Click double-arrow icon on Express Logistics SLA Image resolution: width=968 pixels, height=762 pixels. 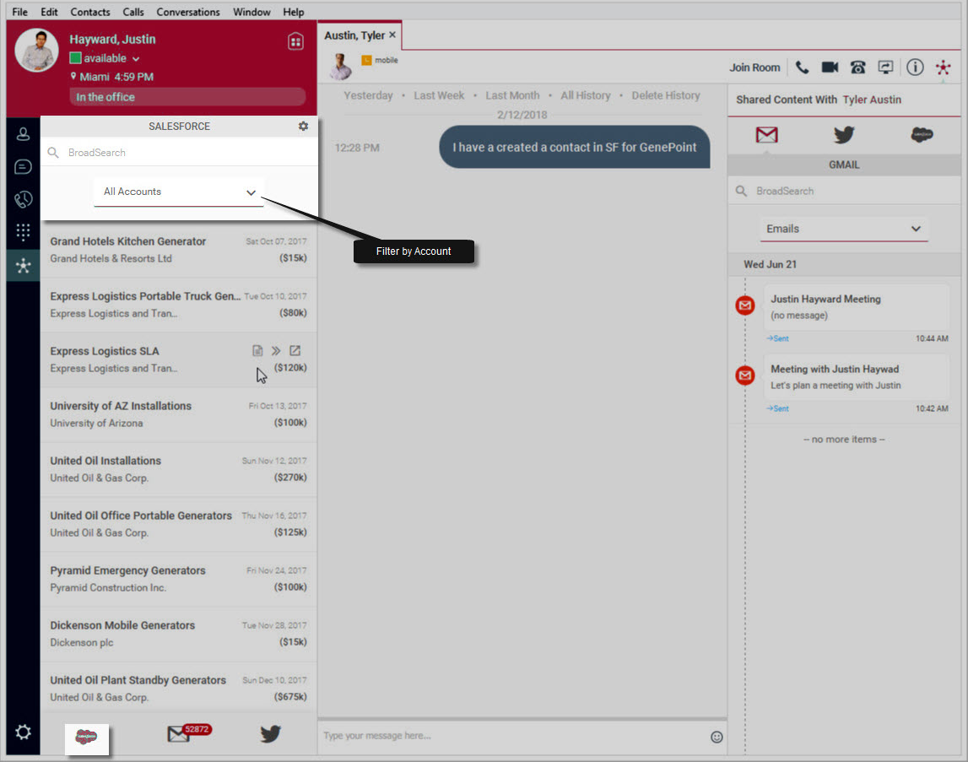tap(276, 351)
